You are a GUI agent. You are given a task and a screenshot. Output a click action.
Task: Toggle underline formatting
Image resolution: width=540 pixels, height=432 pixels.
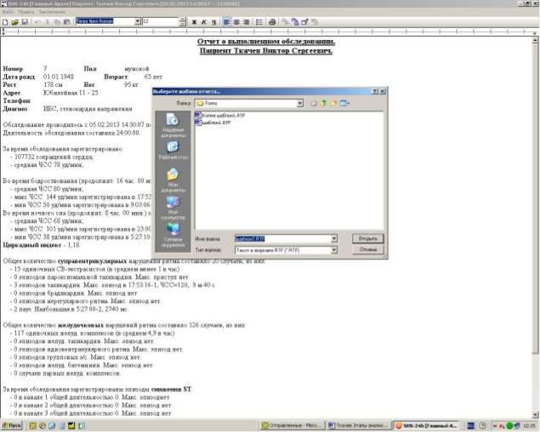pyautogui.click(x=213, y=22)
